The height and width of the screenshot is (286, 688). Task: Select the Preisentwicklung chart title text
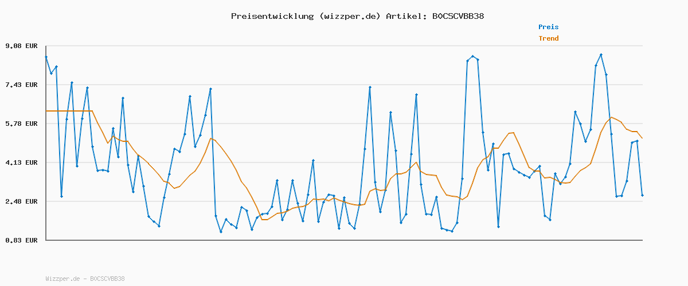coord(271,16)
